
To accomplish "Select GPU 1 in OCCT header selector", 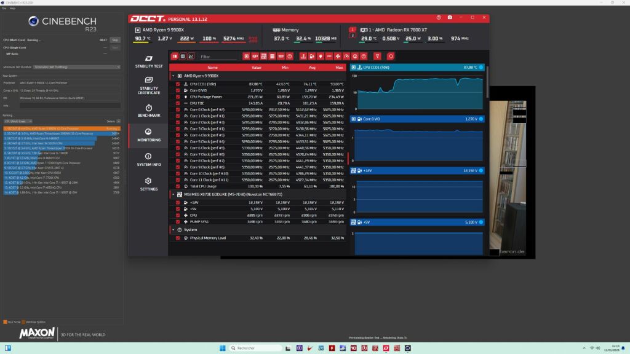I will click(353, 29).
